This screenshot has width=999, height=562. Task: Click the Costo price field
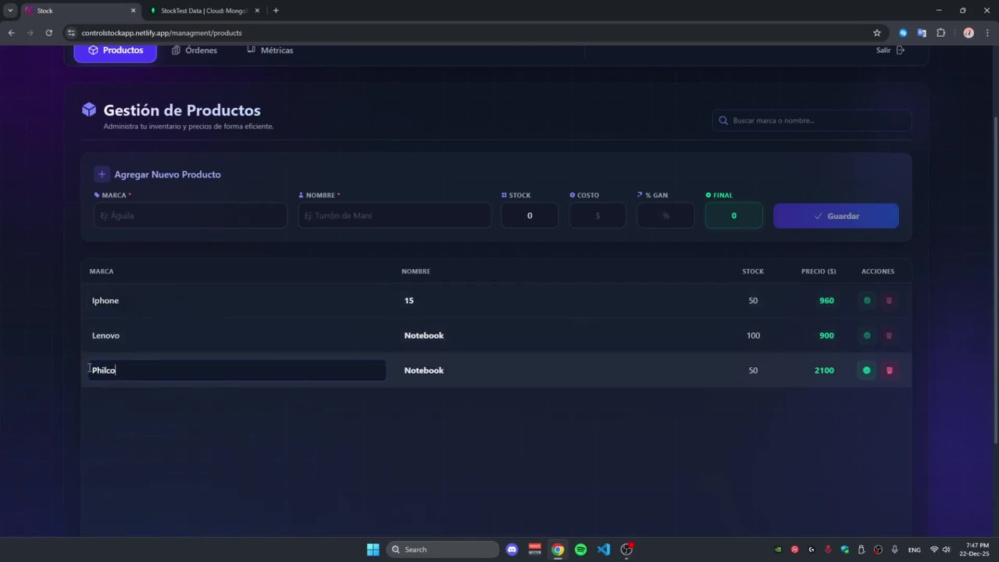click(597, 216)
